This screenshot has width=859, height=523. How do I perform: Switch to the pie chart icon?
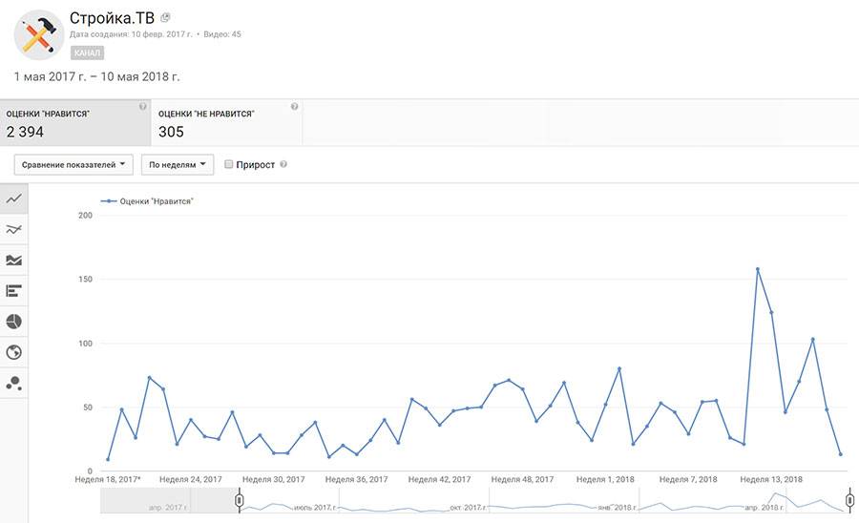click(x=13, y=322)
